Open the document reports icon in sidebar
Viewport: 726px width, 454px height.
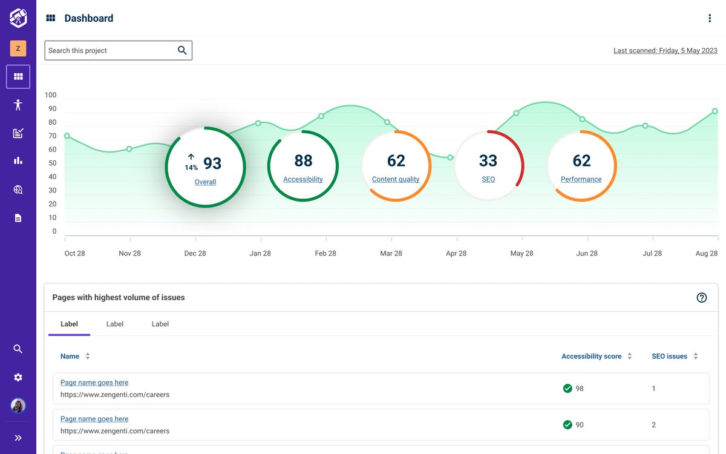(18, 218)
